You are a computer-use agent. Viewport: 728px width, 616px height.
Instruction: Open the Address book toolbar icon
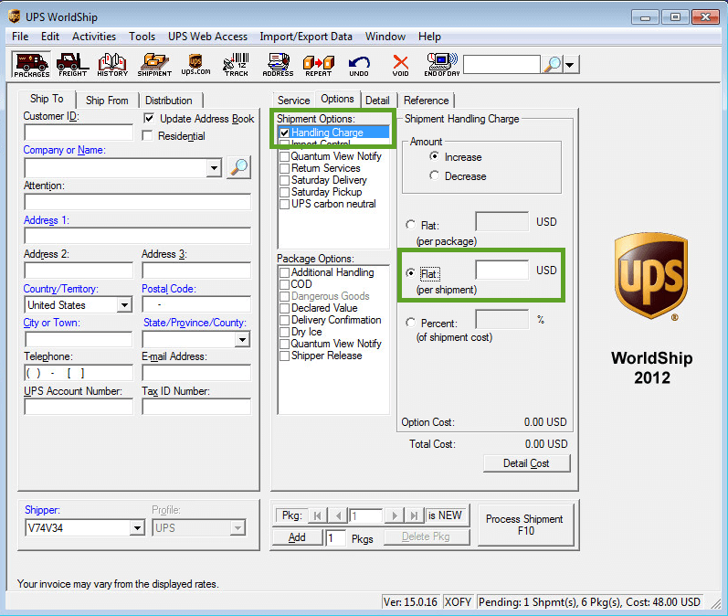click(278, 65)
